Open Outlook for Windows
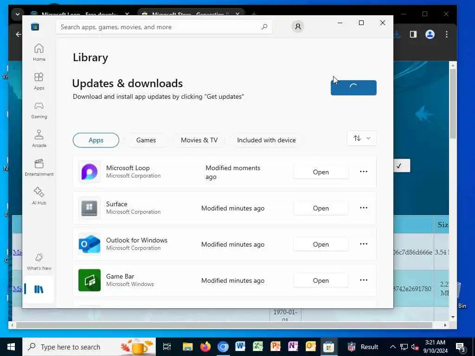 pos(321,244)
